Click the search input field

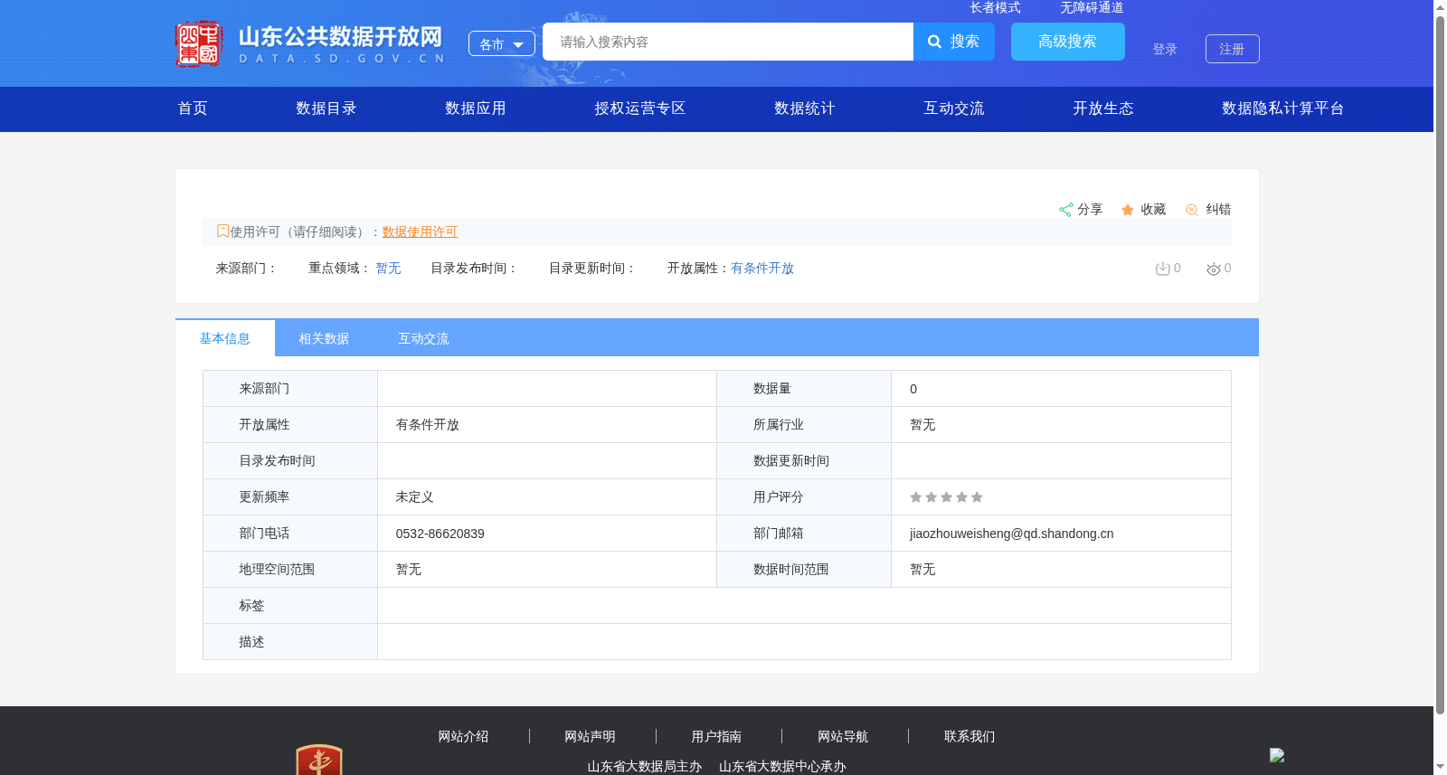[x=728, y=42]
